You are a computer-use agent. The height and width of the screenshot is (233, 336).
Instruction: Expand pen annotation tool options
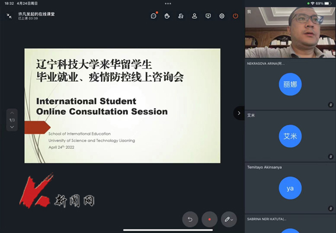tap(229, 219)
